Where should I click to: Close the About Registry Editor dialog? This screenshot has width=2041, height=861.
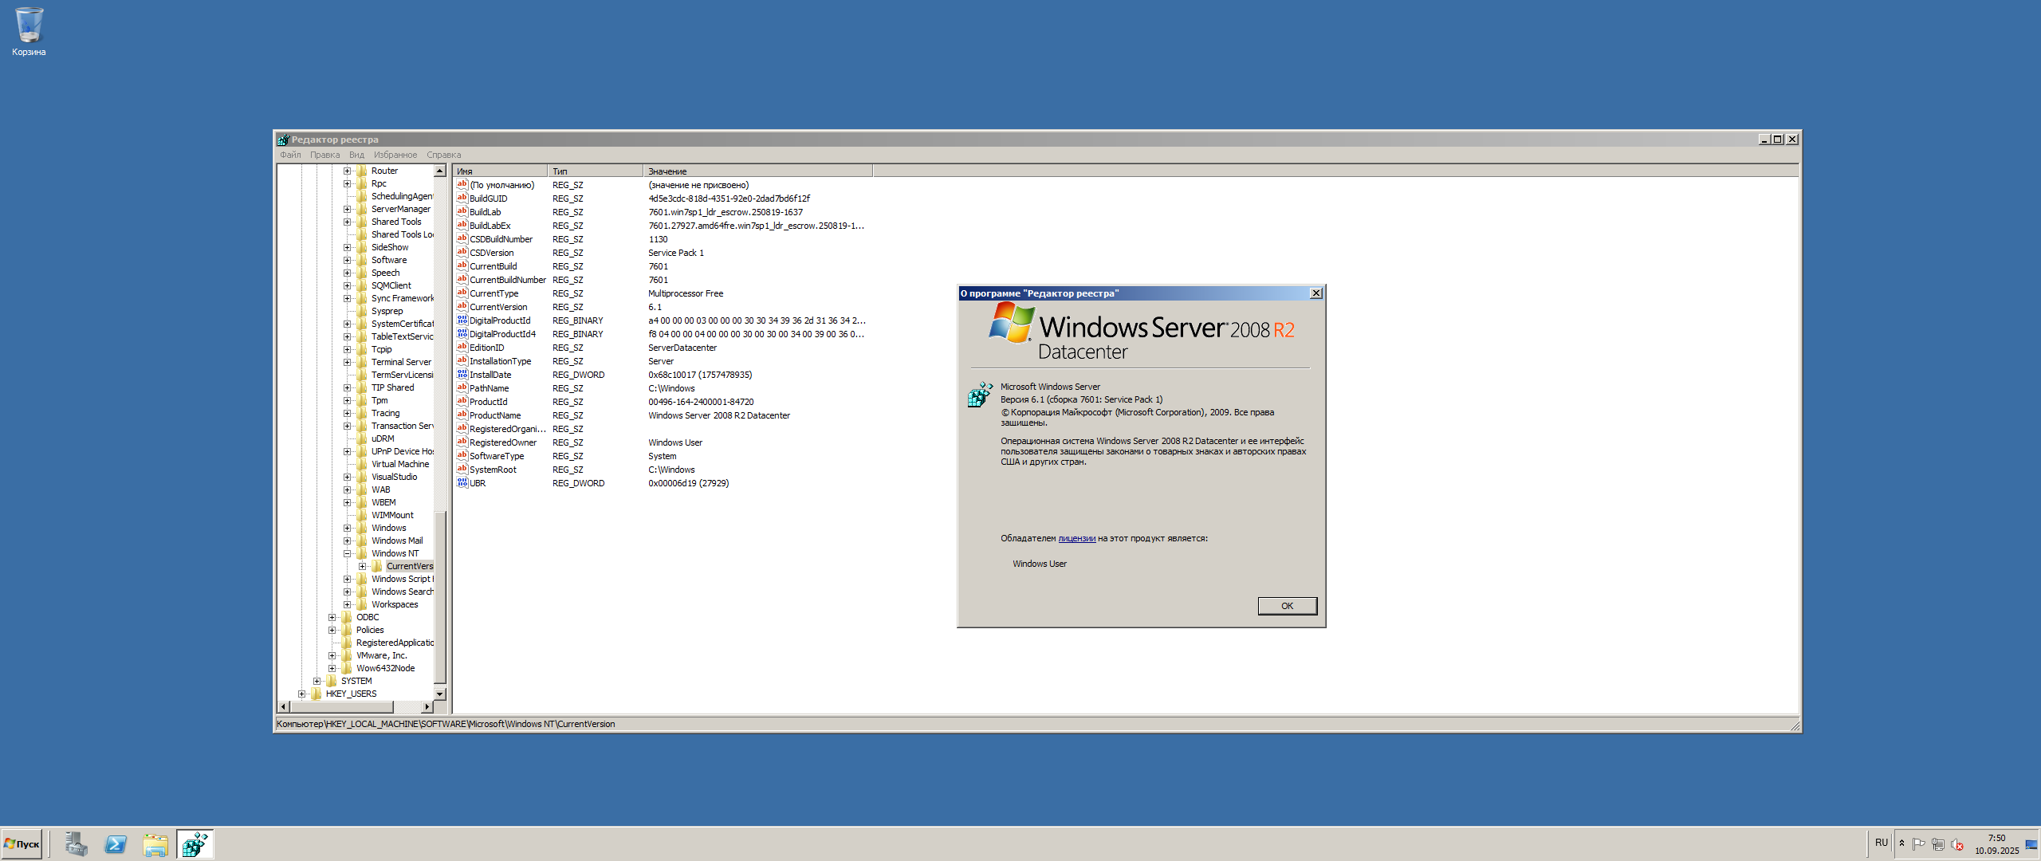[1315, 293]
